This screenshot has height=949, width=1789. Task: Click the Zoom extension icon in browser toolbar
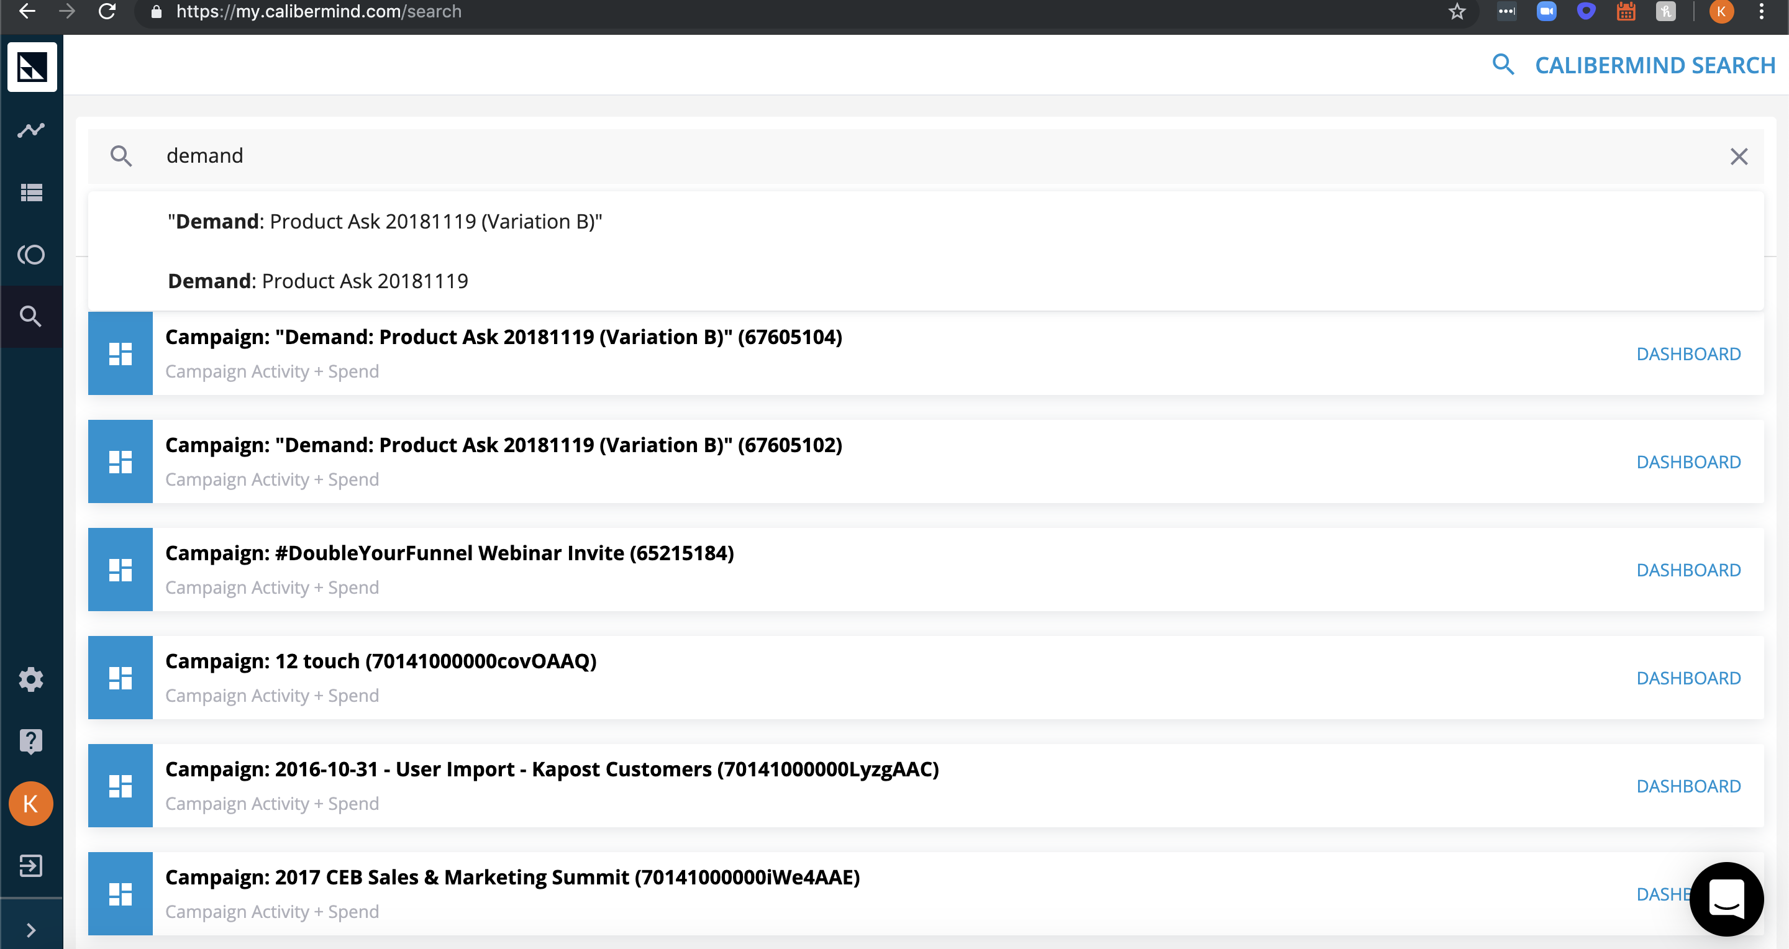[1547, 11]
